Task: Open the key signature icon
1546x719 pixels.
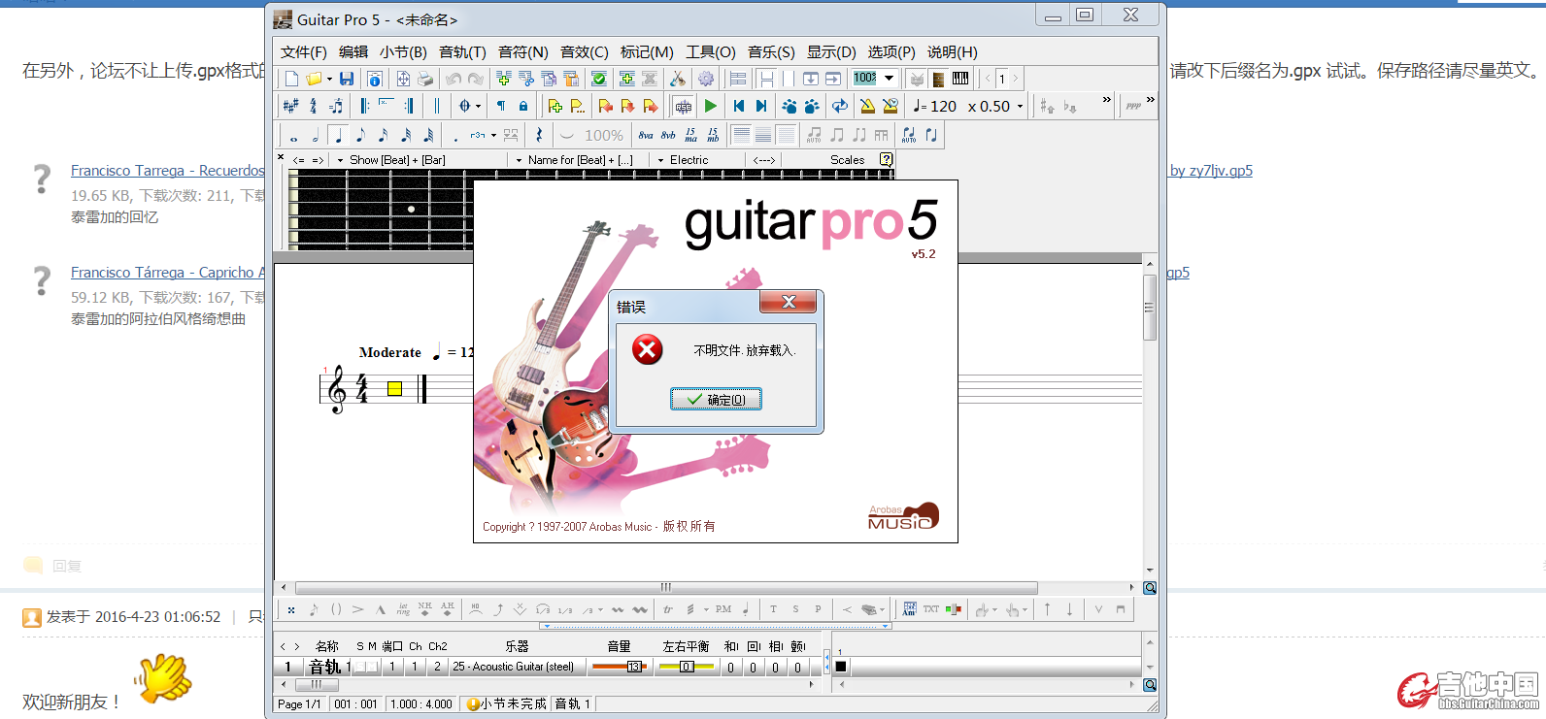Action: point(290,106)
